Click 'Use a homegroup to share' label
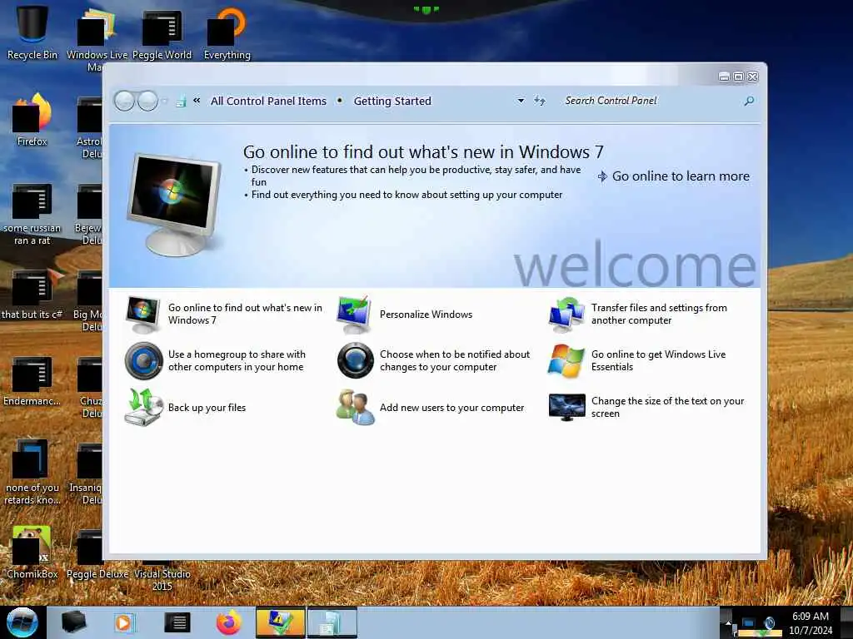Viewport: 853px width, 639px height. [237, 361]
